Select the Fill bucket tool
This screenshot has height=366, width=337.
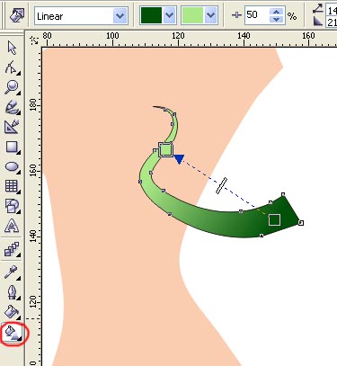[12, 312]
